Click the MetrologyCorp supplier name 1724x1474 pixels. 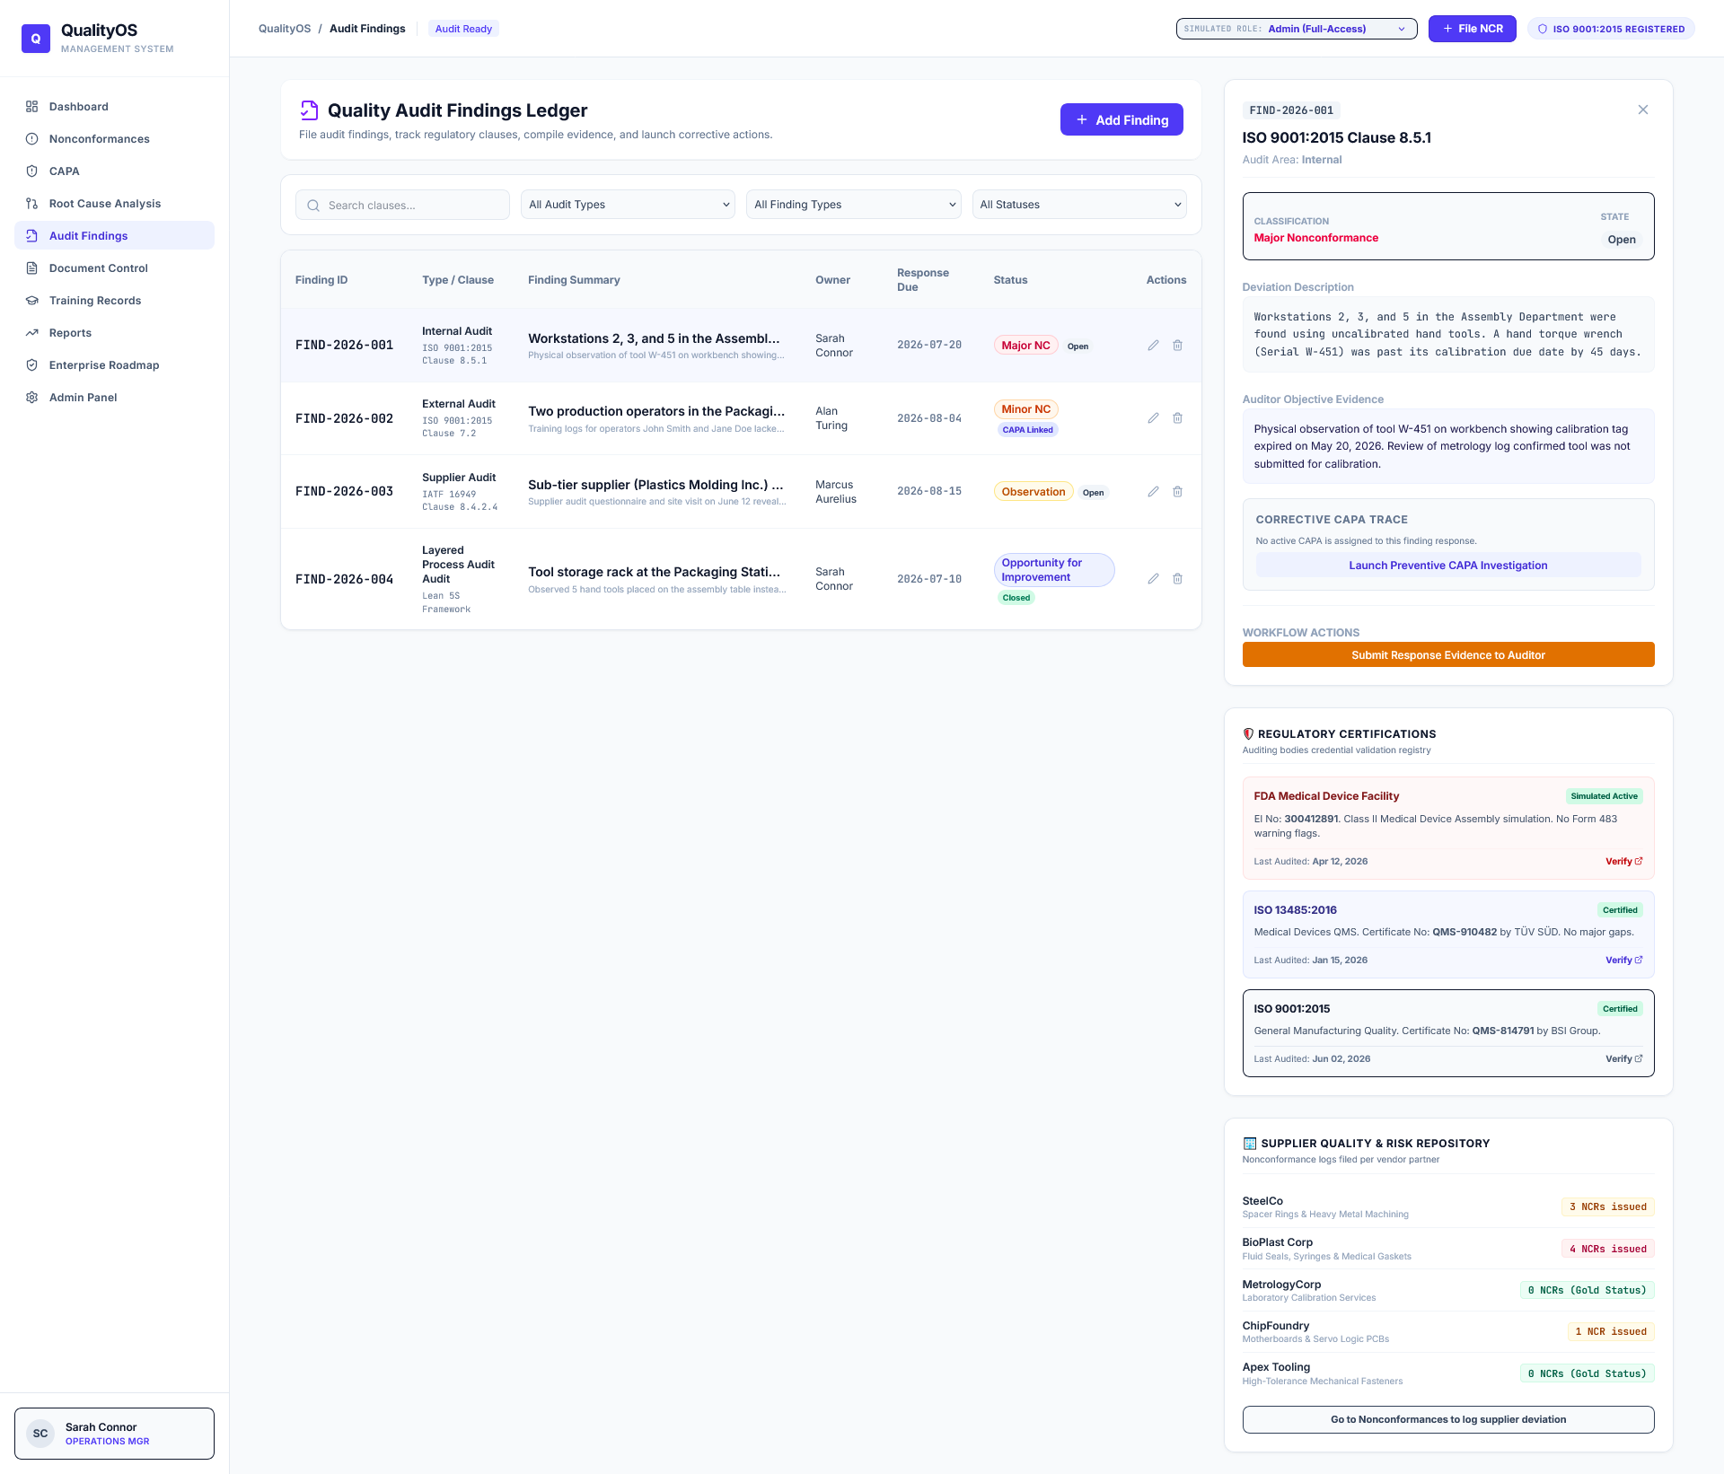click(1281, 1284)
